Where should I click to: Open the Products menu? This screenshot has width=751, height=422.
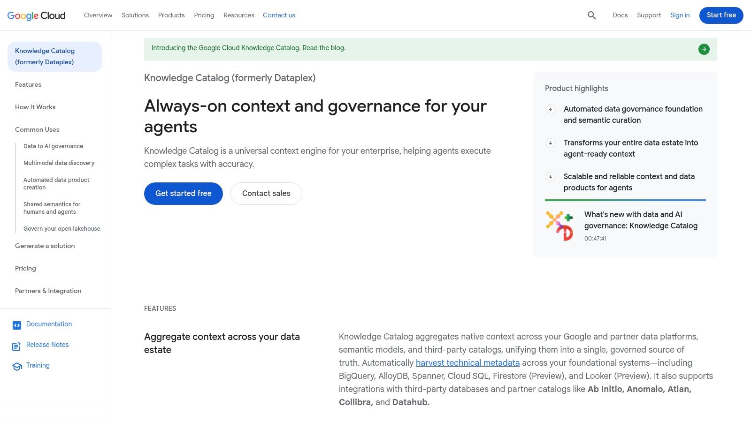click(x=171, y=15)
